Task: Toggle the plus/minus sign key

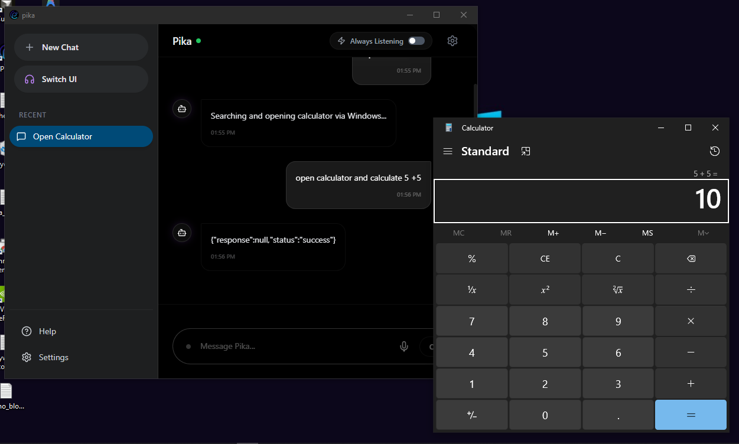Action: coord(471,414)
